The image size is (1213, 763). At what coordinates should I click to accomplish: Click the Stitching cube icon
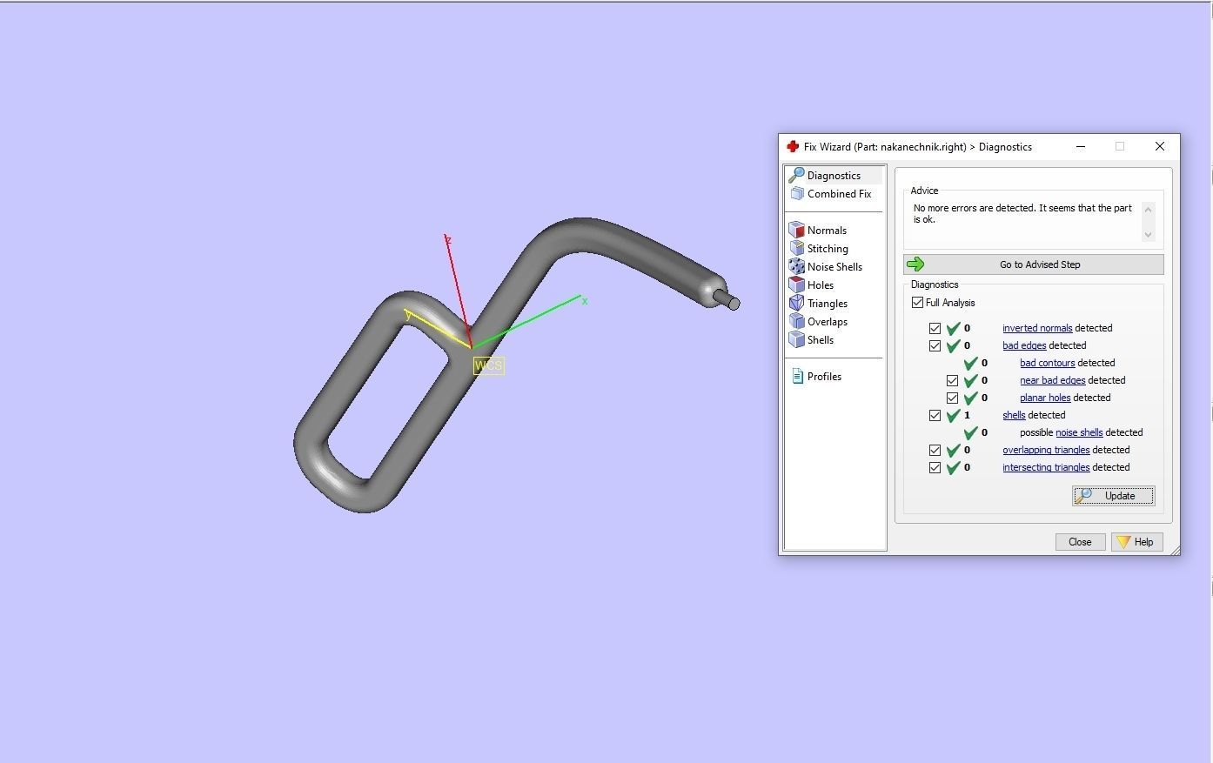796,249
